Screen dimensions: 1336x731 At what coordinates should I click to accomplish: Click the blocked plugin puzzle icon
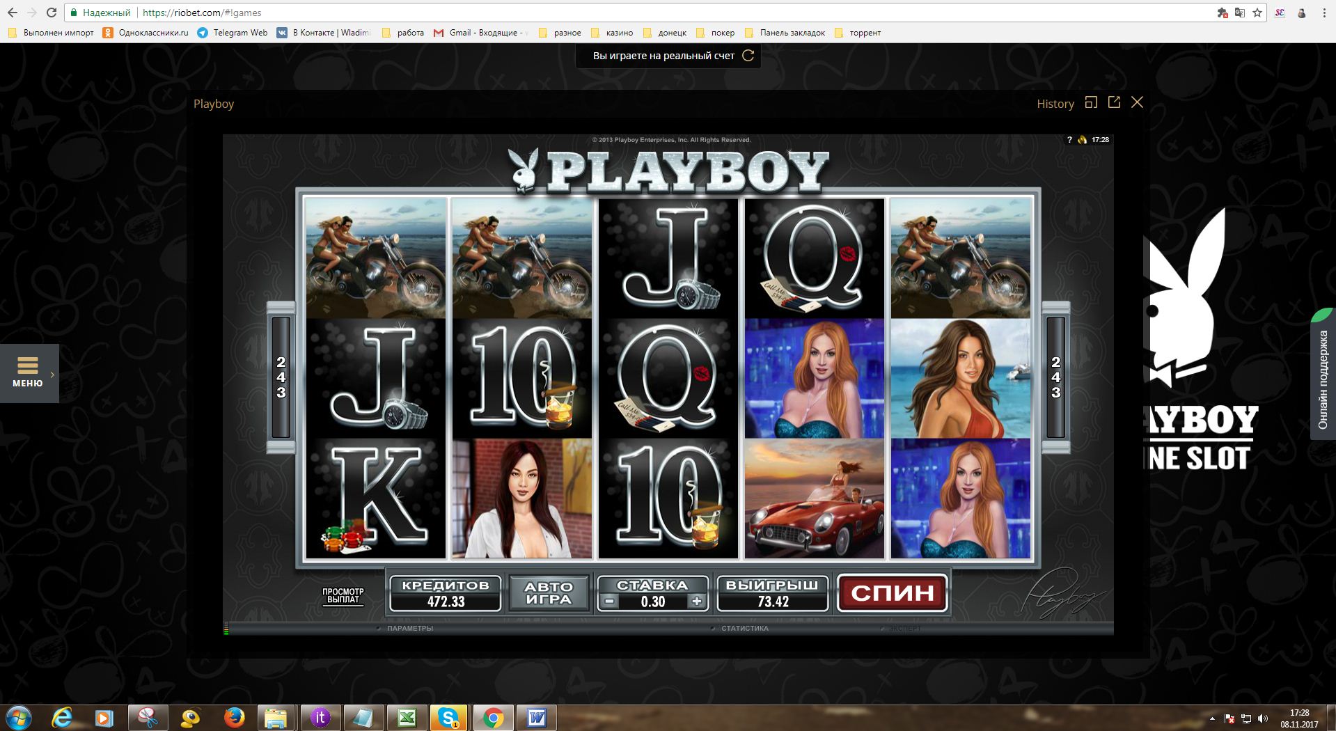point(1222,13)
